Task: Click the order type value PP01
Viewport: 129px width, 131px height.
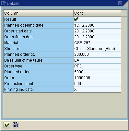Action: [97, 66]
